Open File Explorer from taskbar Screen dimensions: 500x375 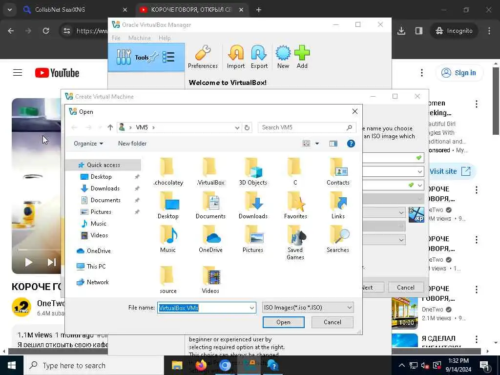(x=177, y=365)
